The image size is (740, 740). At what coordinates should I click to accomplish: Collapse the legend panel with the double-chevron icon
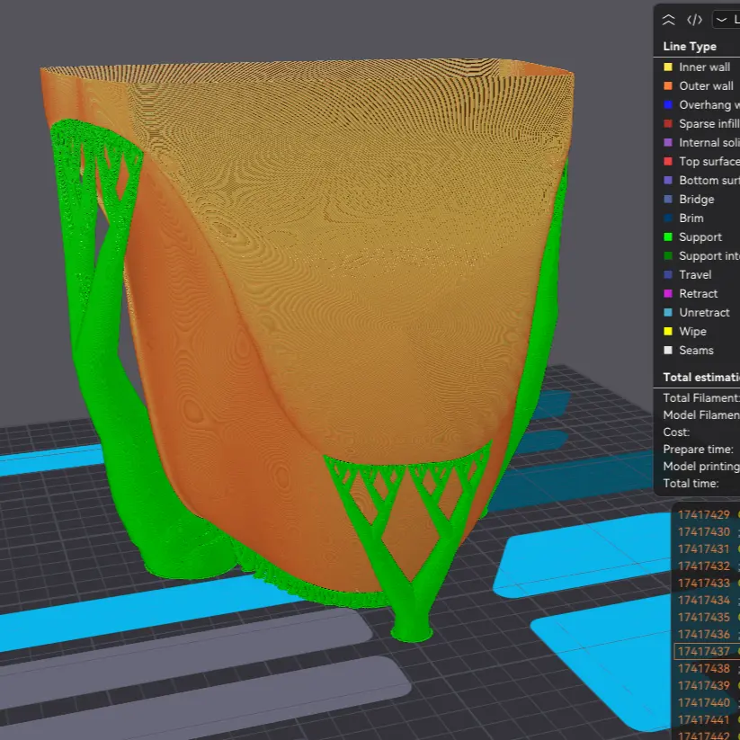667,19
